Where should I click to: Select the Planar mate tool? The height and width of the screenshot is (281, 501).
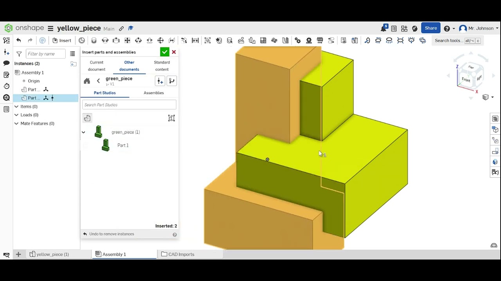tap(127, 40)
